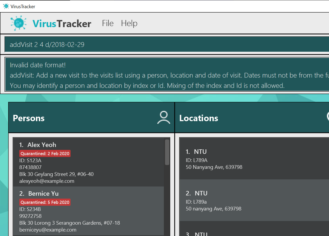Screen dimensions: 329x236
Task: Click the 'addVisit: Add a new visit' usage line
Action: tap(169, 75)
